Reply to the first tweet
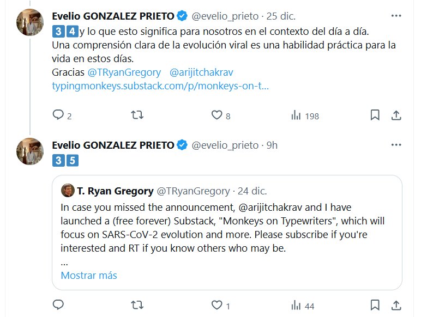 (58, 115)
